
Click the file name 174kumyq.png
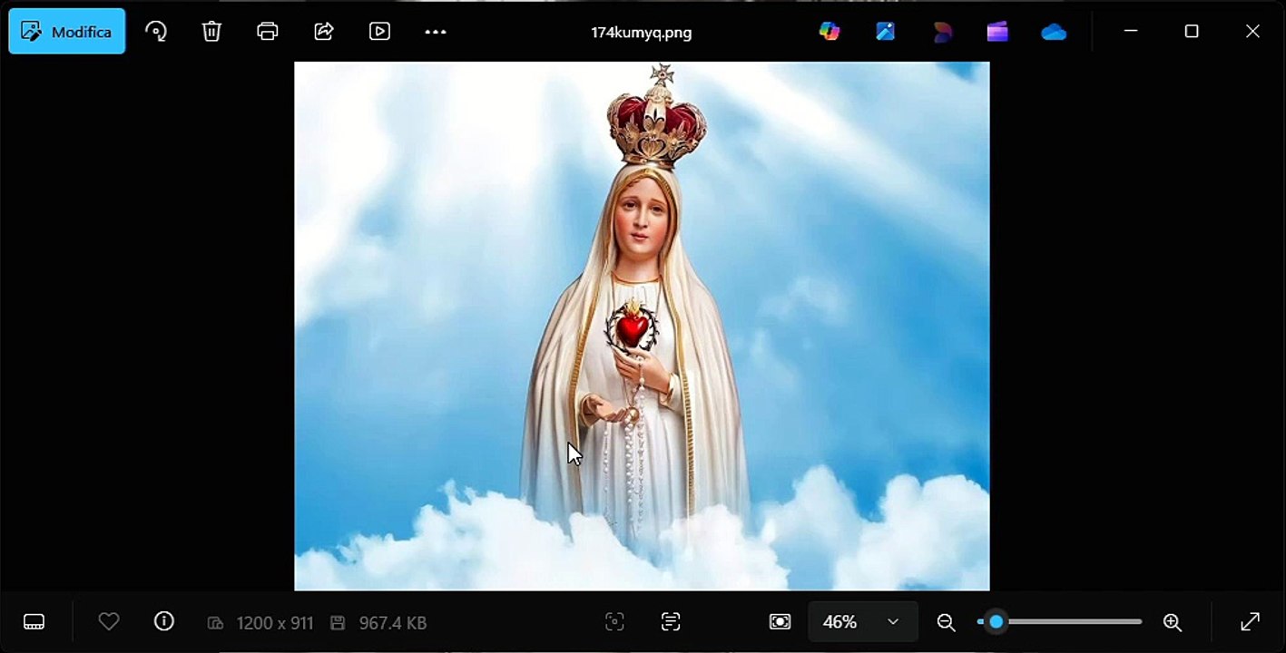(x=642, y=33)
